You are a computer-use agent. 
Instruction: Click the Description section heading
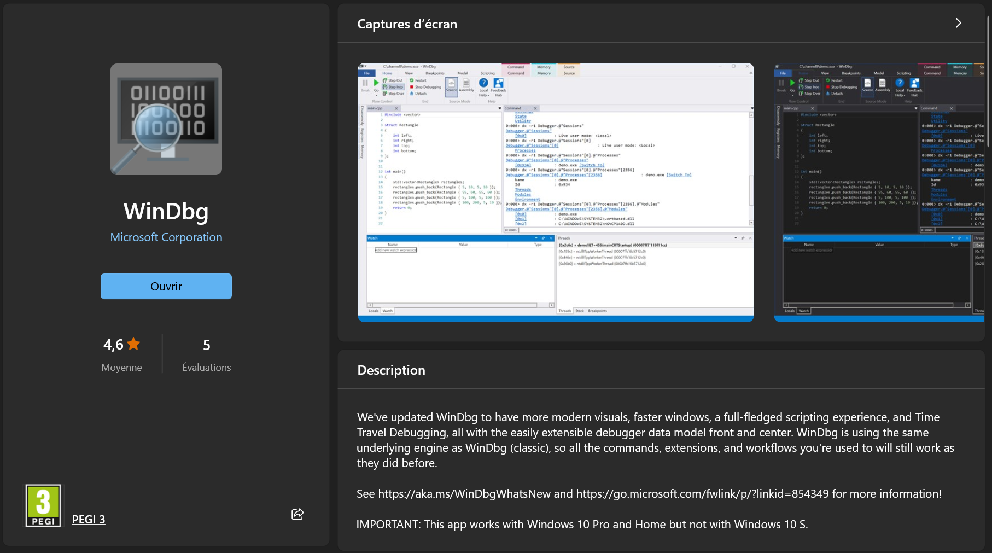(391, 370)
